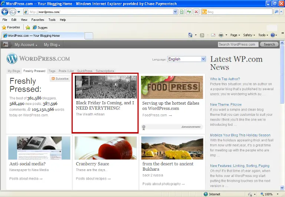
Task: Click the command bar overflow chevron
Action: click(282, 33)
